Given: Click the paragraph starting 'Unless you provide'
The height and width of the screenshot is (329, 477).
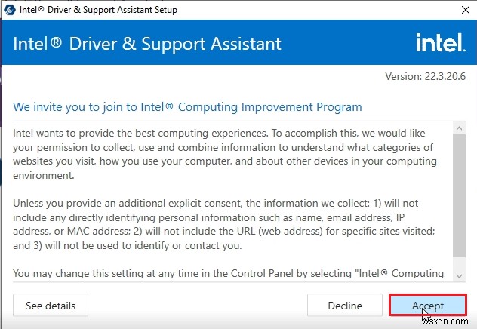Looking at the screenshot, I should click(x=224, y=224).
